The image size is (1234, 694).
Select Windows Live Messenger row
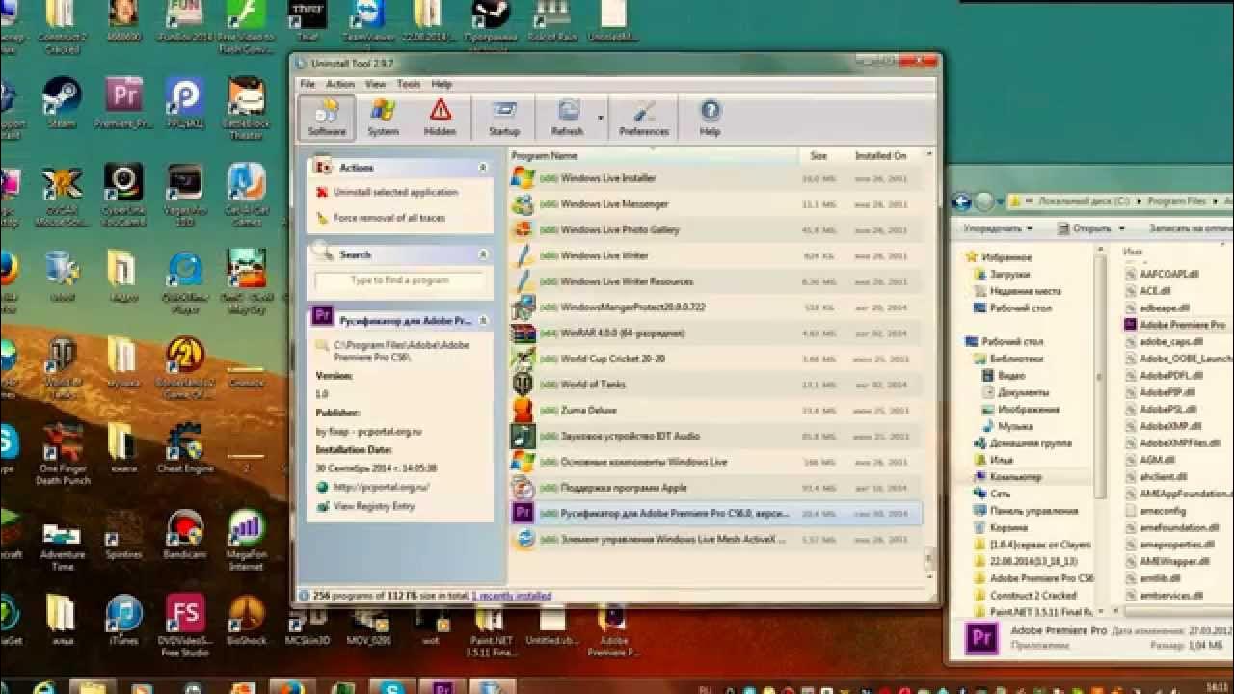click(x=715, y=204)
